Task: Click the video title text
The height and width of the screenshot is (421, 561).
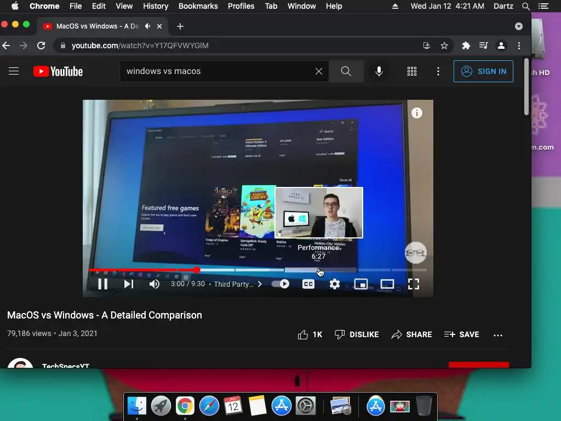Action: point(105,315)
